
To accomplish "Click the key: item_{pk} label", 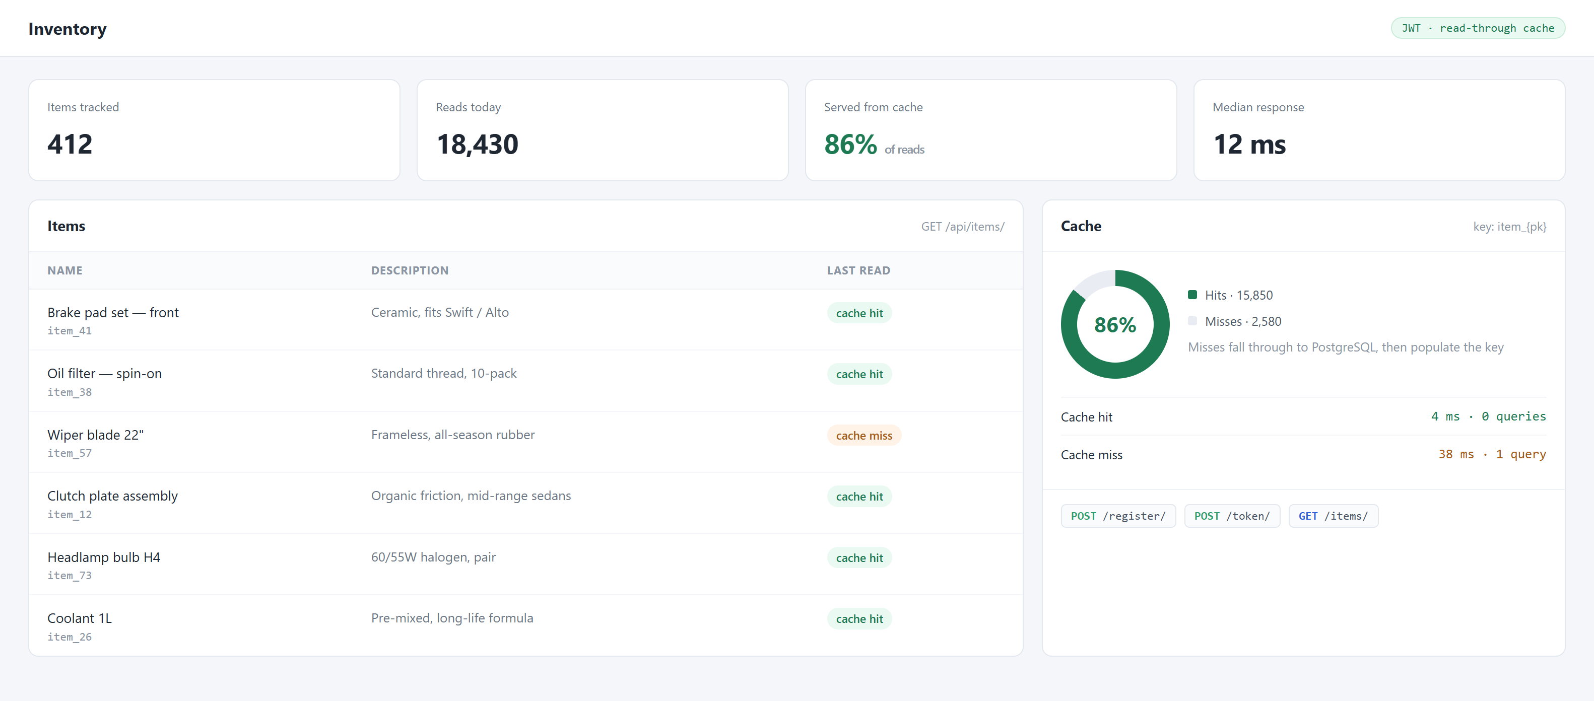I will click(1509, 227).
